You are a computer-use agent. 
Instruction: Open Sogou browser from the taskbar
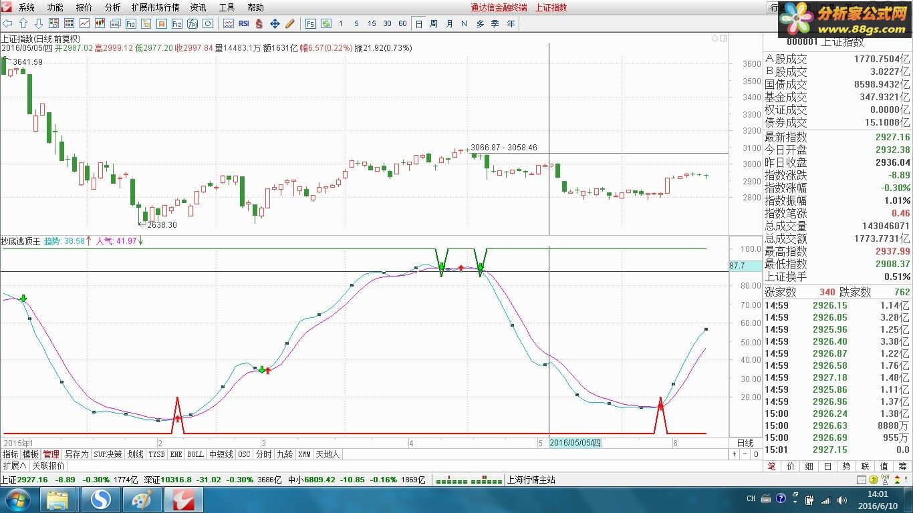point(100,500)
